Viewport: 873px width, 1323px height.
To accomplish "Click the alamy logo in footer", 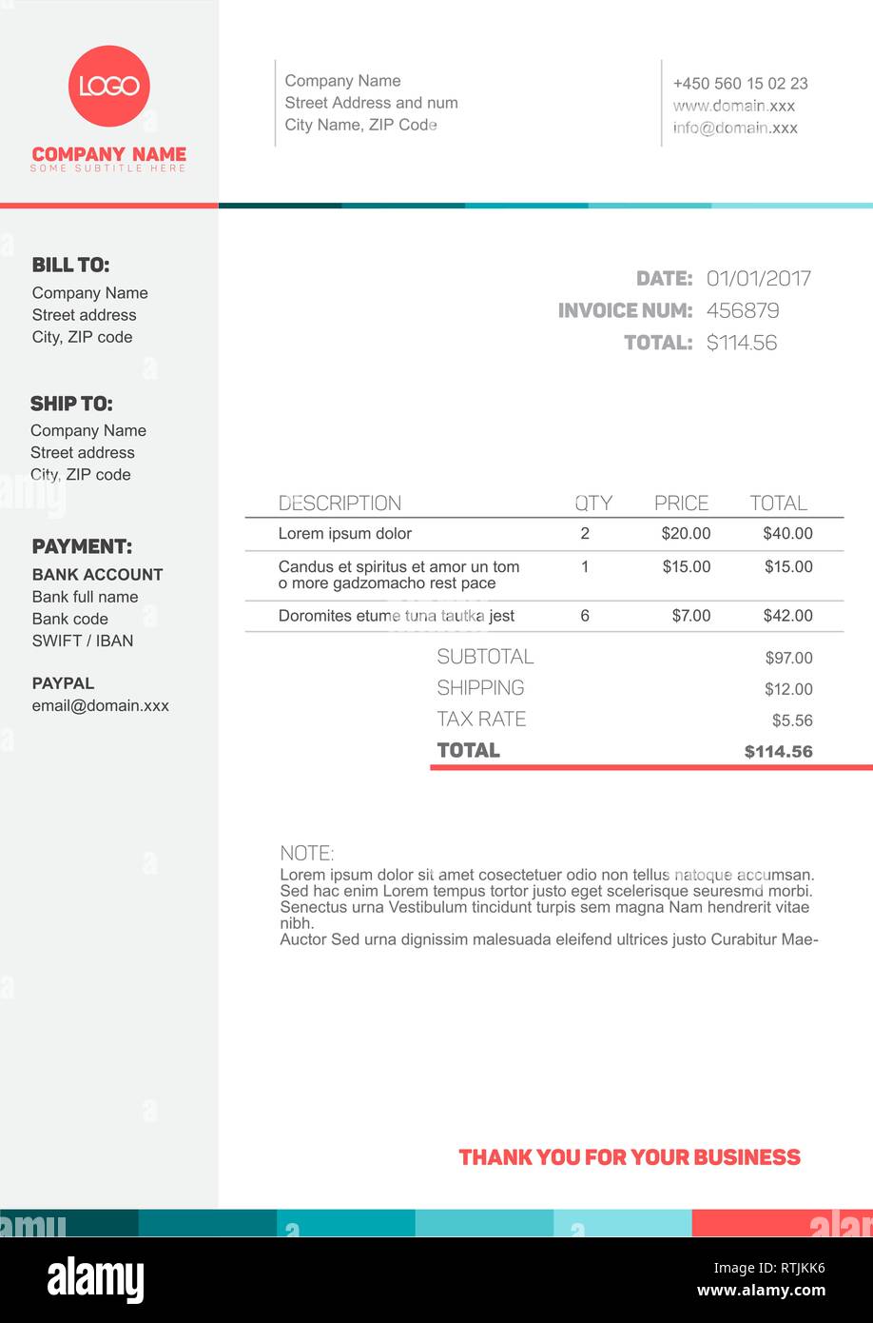I will tap(95, 1279).
